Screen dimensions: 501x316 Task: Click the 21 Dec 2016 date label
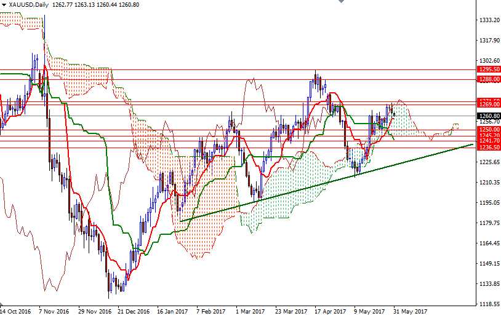click(x=134, y=311)
